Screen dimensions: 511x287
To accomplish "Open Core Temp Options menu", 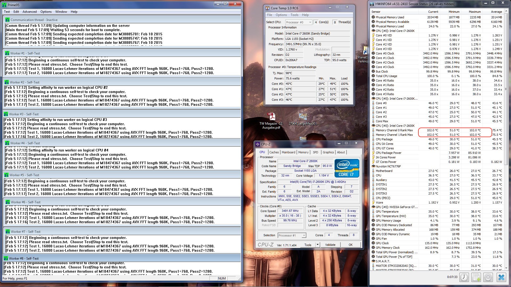I will [281, 15].
